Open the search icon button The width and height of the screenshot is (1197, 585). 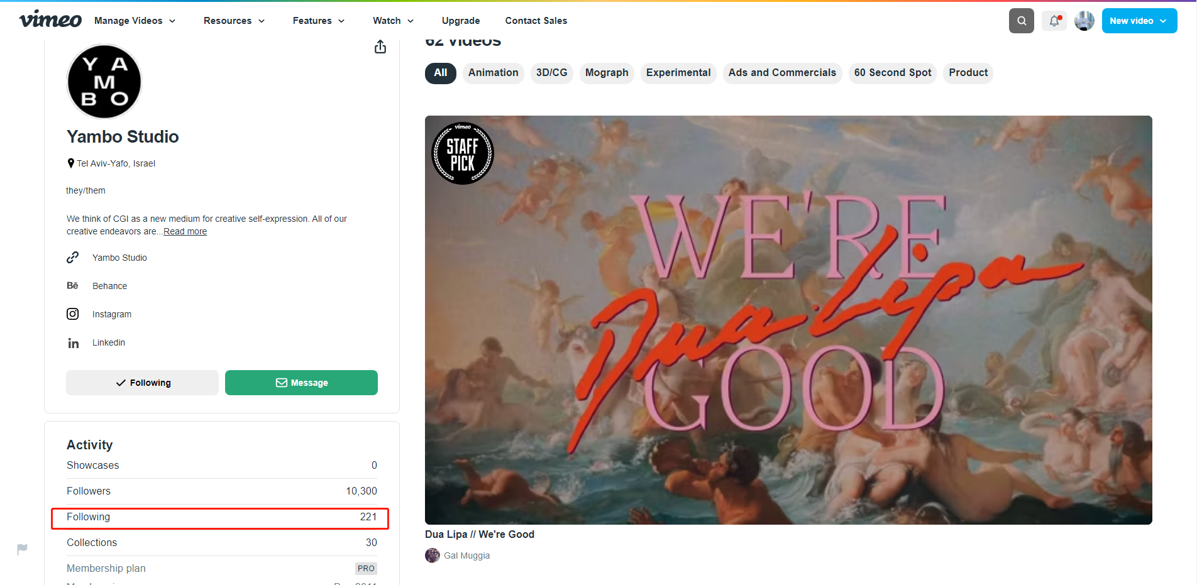[x=1022, y=21]
